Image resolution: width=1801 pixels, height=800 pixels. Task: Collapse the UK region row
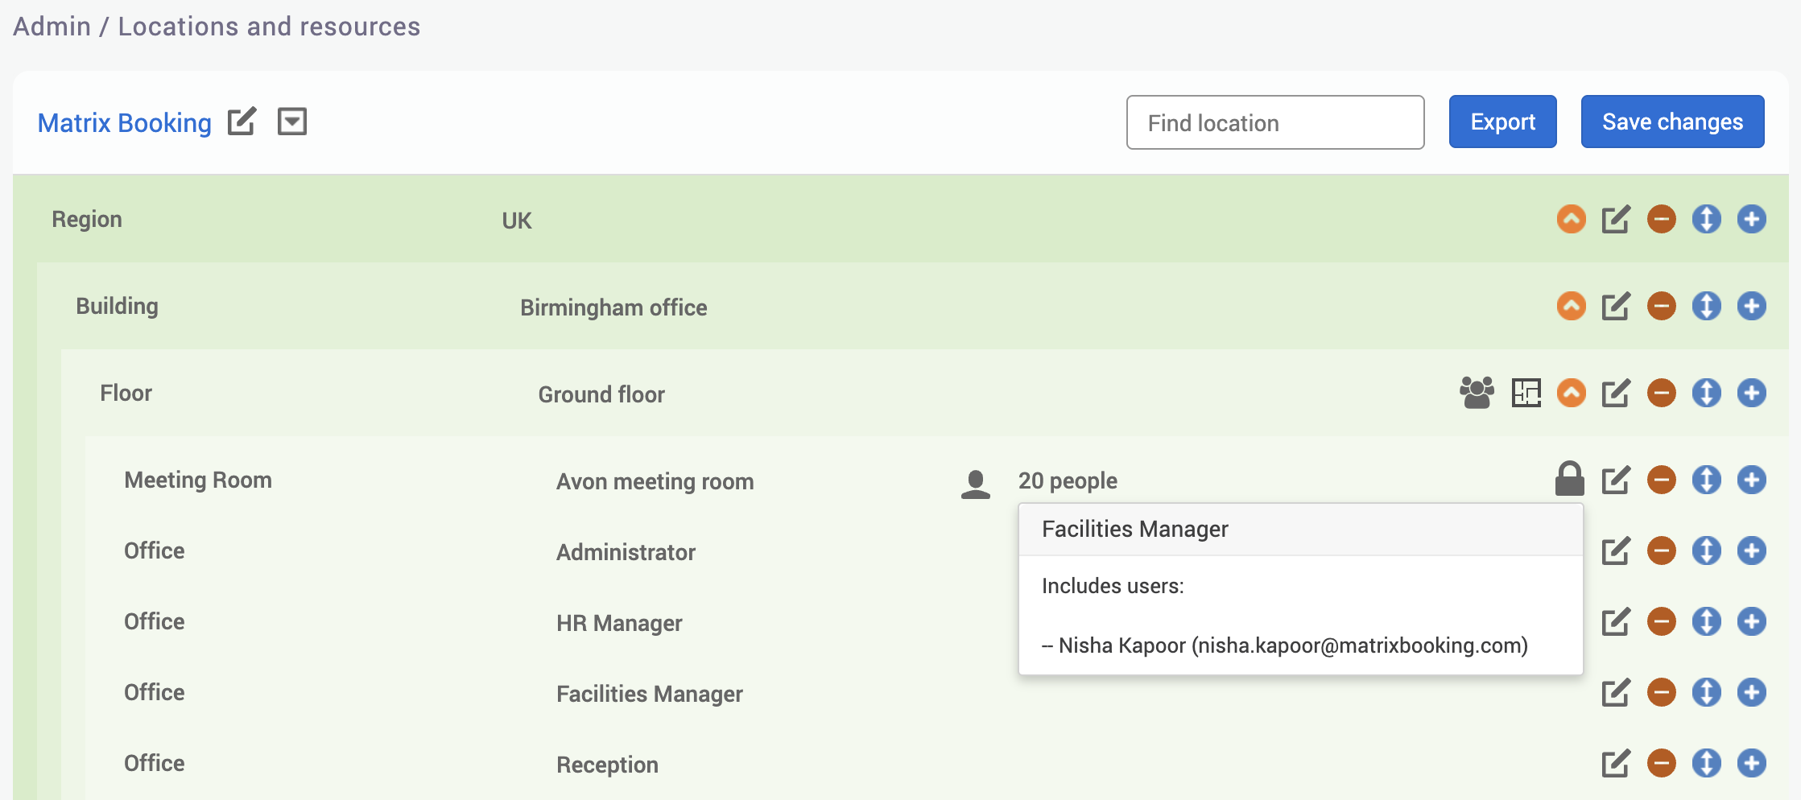point(1572,218)
